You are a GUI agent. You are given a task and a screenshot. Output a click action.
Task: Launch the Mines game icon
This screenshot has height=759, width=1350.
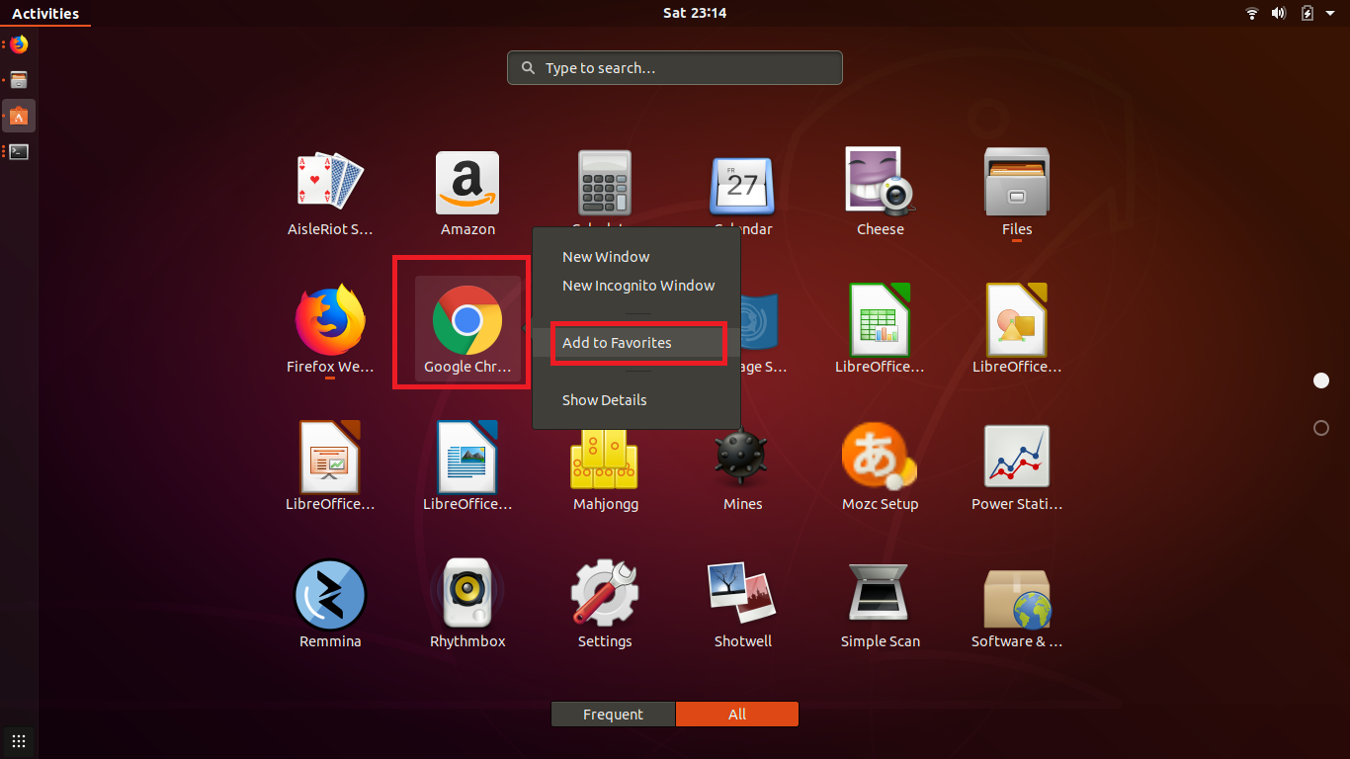[x=742, y=458]
